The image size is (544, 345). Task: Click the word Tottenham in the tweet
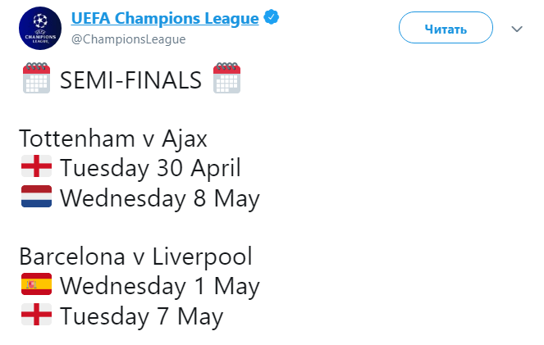tap(77, 138)
